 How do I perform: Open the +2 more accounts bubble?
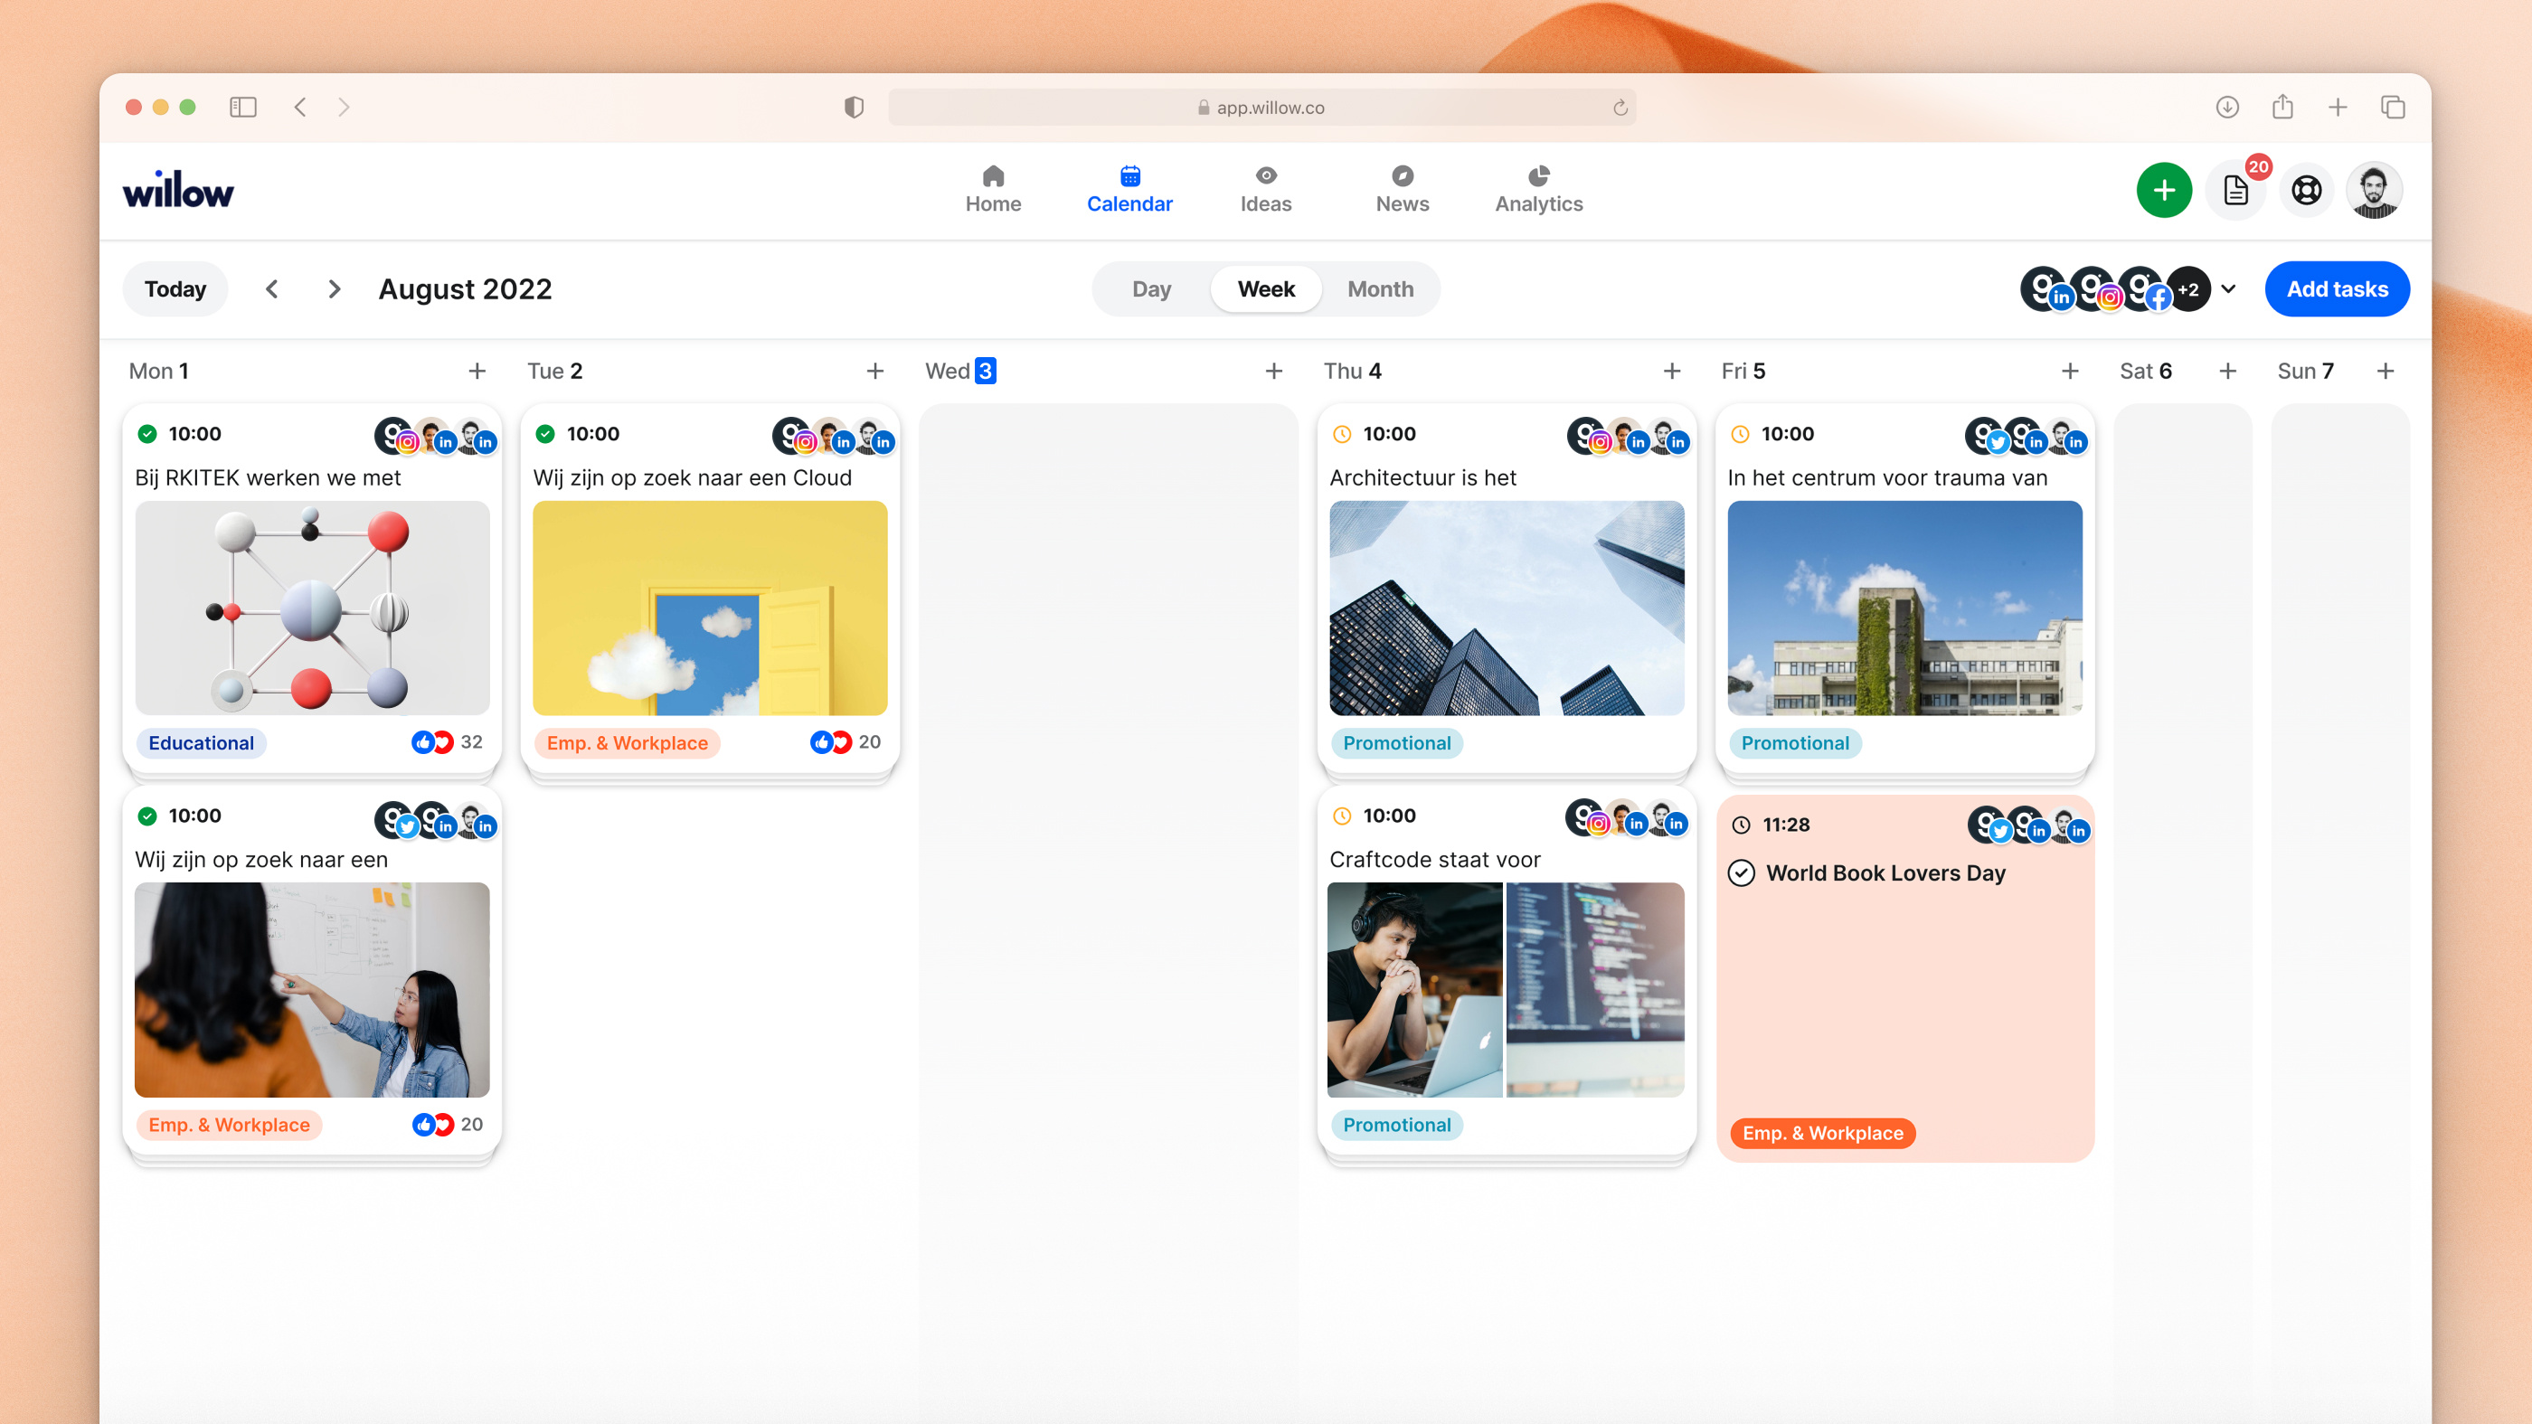[2189, 289]
